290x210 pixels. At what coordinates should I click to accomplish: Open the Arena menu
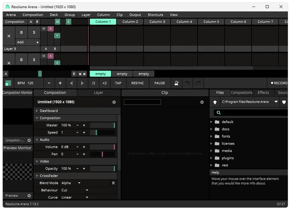[x=11, y=15]
